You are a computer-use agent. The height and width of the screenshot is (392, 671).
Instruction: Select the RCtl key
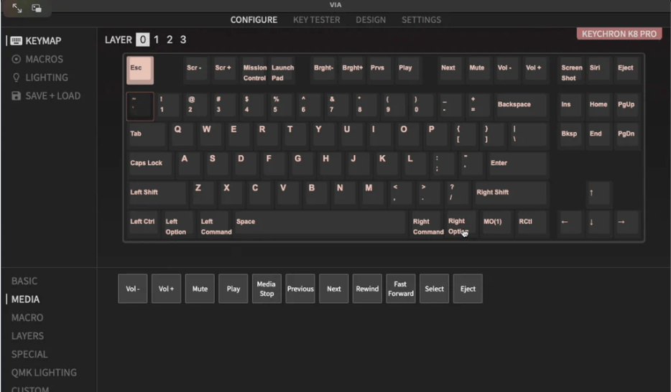coord(531,223)
